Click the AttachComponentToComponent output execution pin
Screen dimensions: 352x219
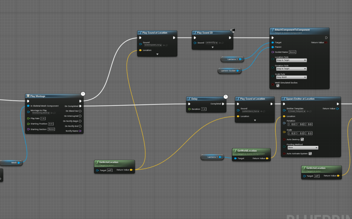pyautogui.click(x=326, y=38)
